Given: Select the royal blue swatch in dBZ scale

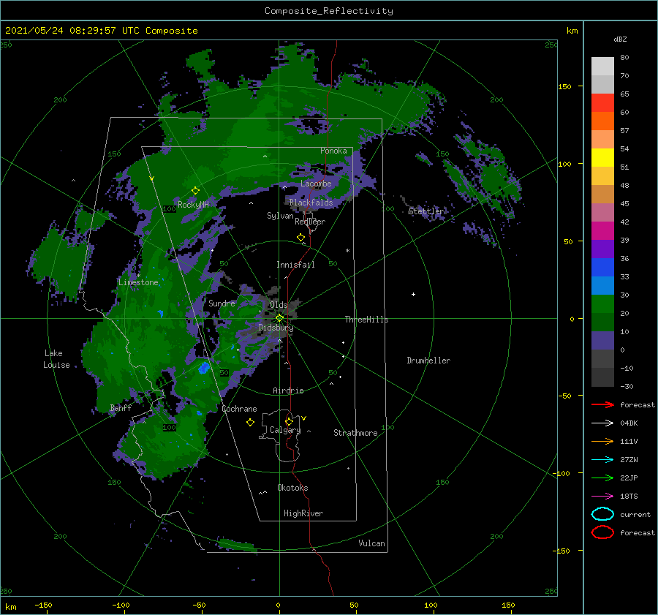Looking at the screenshot, I should [x=602, y=267].
